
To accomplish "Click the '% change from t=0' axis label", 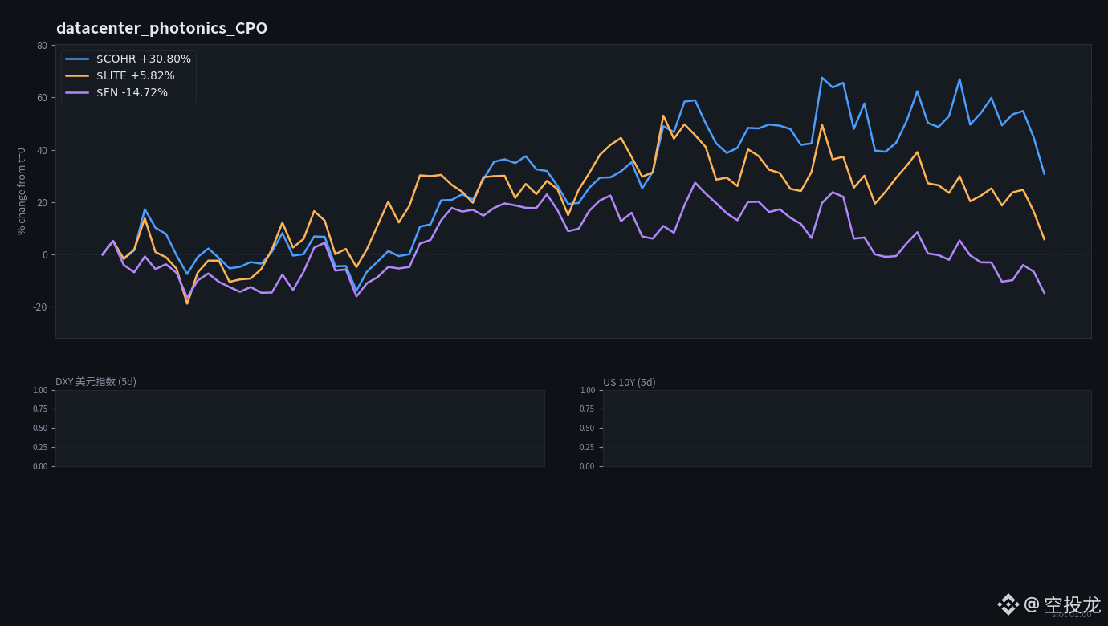I will [22, 191].
